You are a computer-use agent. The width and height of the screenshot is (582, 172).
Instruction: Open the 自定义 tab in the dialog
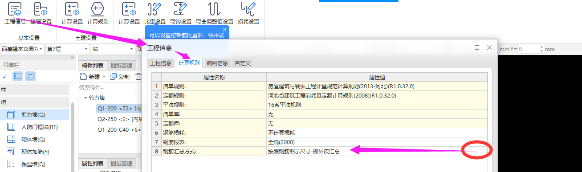[x=243, y=63]
